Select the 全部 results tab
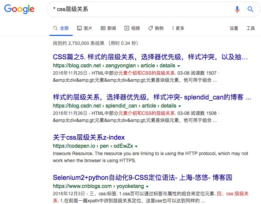This screenshot has width=261, height=204. pos(61,28)
